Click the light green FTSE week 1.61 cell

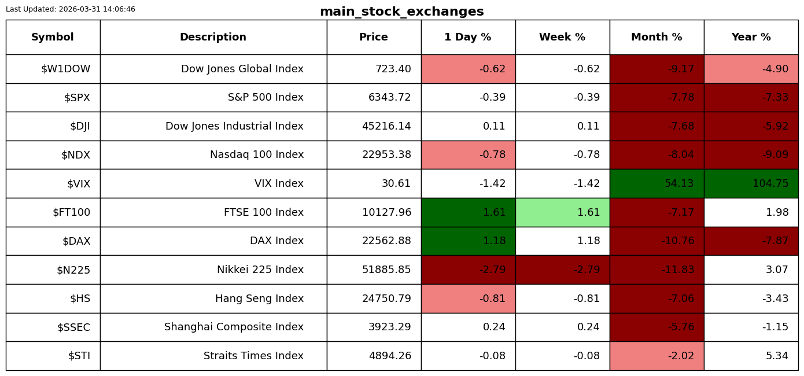[562, 212]
